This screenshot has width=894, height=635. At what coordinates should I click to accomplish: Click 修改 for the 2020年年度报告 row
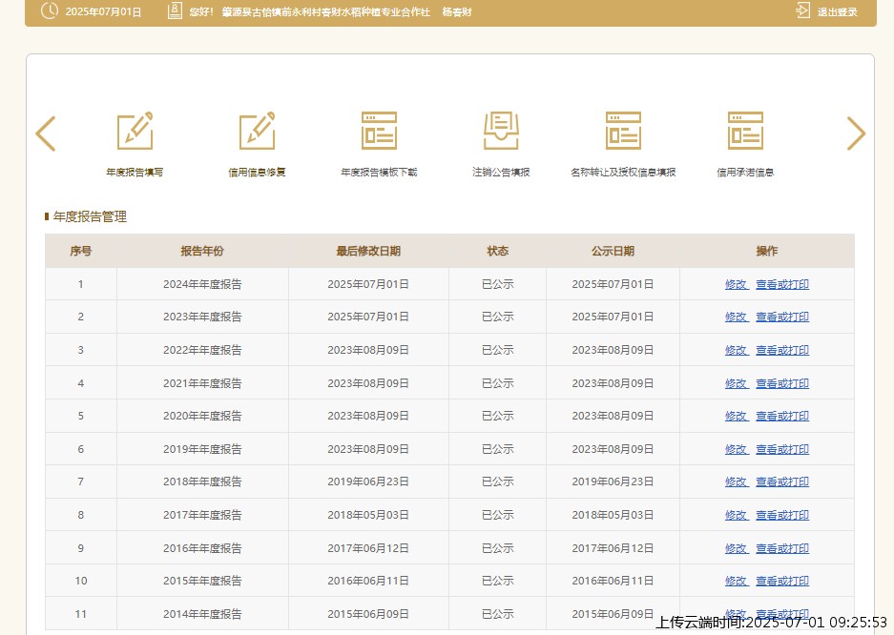[x=736, y=416]
